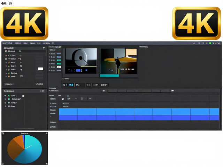223x167 pixels.
Task: Click the white flag icon ending the transport bar
Action: 172,91
